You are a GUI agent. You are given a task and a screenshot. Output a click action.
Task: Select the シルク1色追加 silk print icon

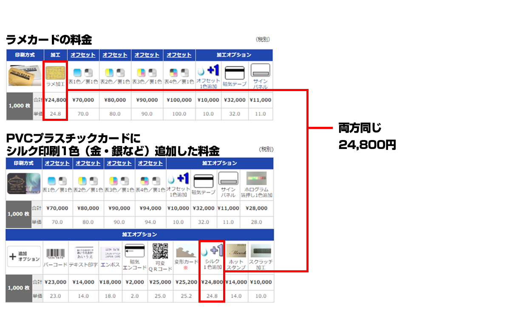tap(212, 250)
